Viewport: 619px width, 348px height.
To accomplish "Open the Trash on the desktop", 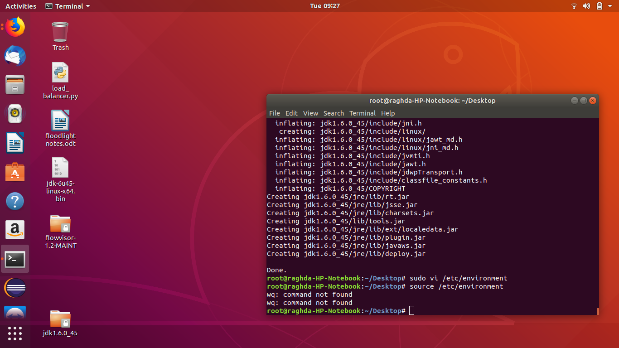I will (x=60, y=32).
